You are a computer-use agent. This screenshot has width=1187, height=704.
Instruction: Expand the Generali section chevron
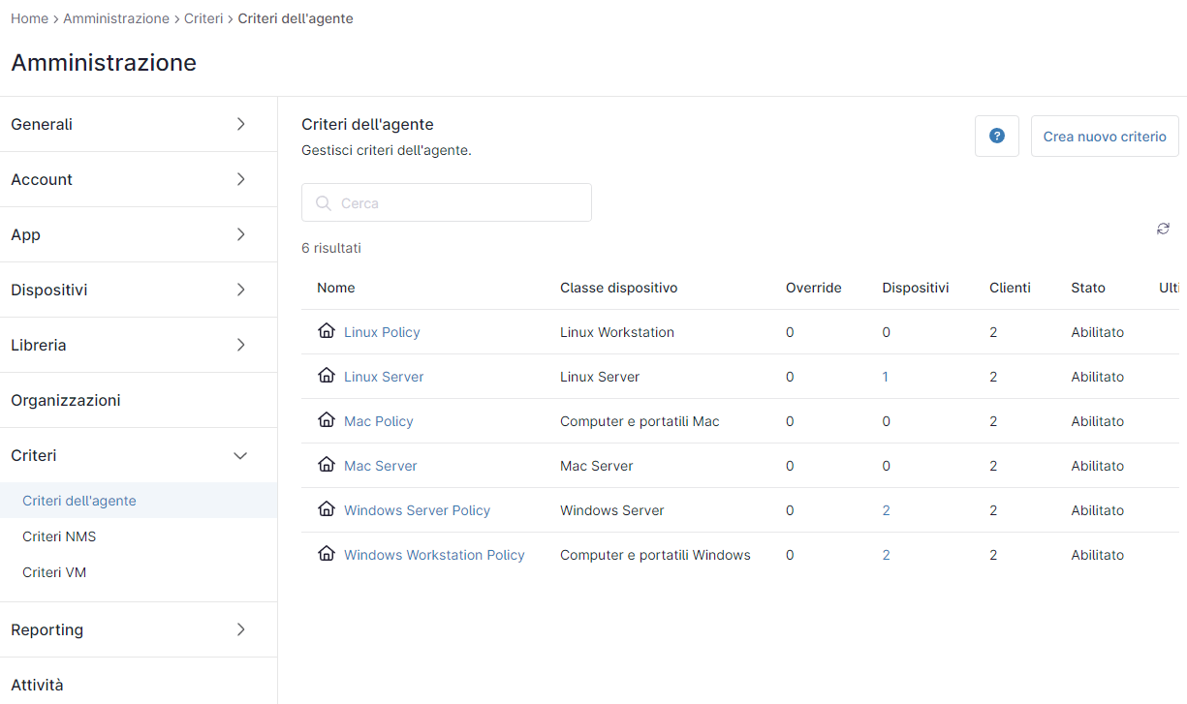[x=241, y=124]
